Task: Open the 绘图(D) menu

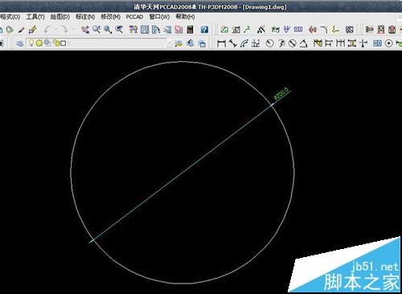Action: coord(60,17)
